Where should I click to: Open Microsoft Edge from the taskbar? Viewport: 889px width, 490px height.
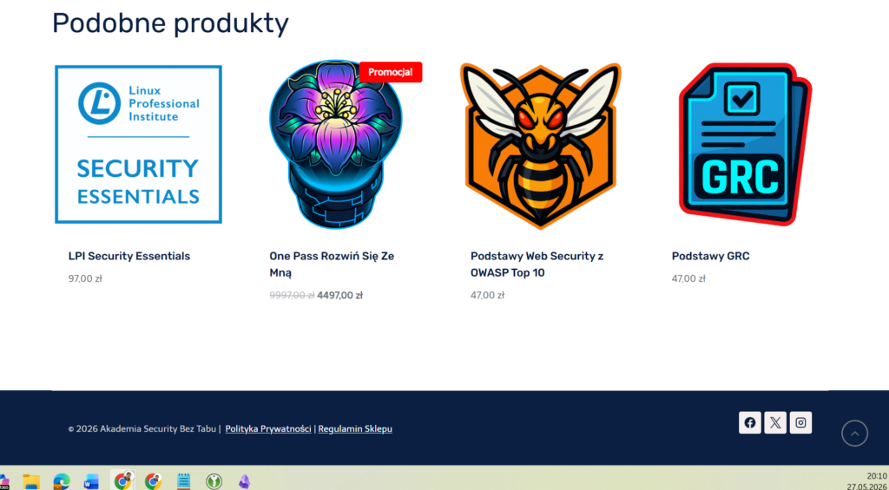[62, 481]
